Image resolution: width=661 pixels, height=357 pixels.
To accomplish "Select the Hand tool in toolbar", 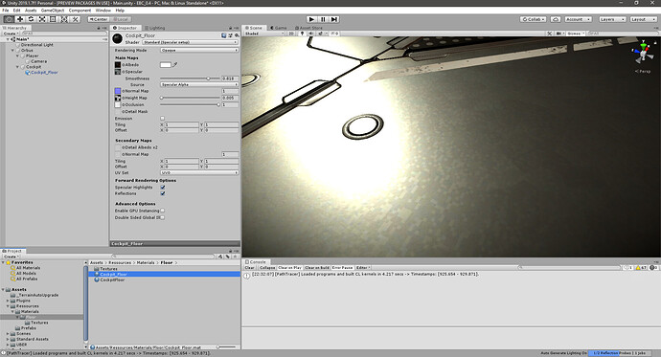I will coord(9,19).
